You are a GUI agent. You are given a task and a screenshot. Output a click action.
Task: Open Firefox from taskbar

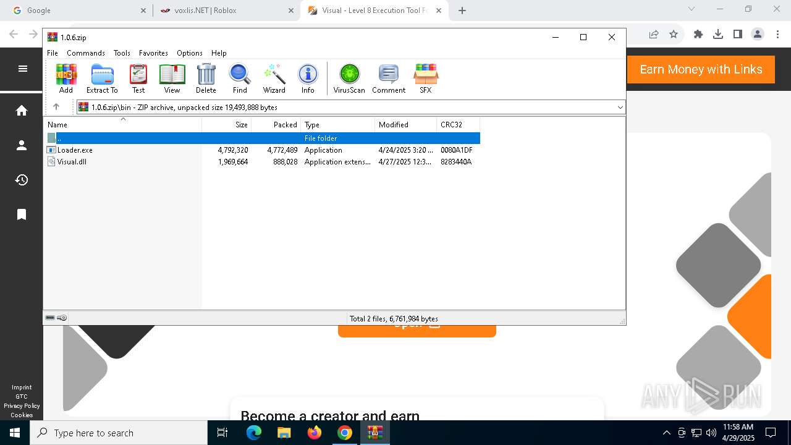tap(315, 433)
